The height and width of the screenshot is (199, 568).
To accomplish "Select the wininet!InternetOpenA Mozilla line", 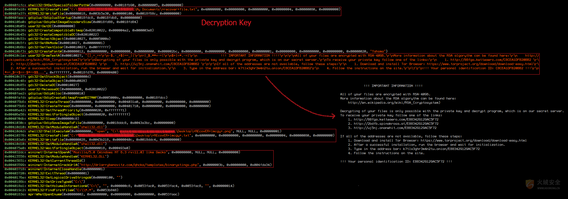I will tap(122, 152).
